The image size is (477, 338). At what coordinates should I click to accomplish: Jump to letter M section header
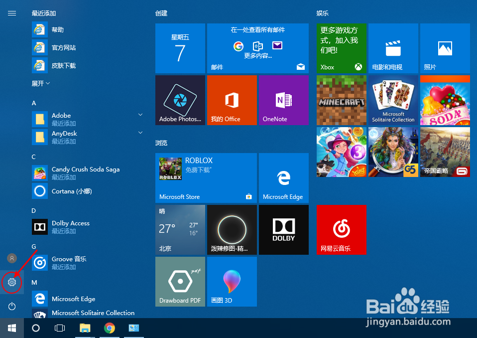coord(34,282)
